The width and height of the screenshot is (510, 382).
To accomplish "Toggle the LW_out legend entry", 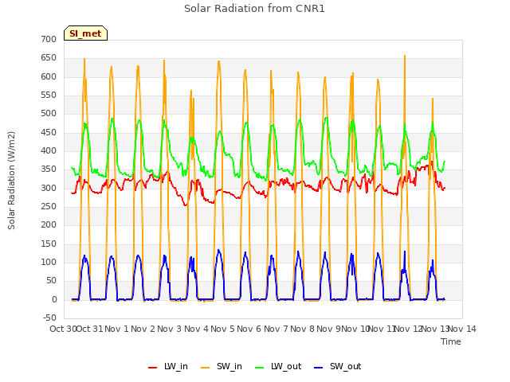I will [x=278, y=366].
